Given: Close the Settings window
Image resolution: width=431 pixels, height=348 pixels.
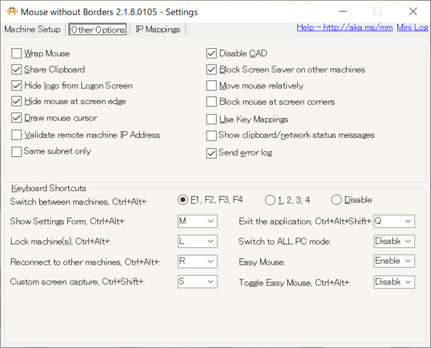Looking at the screenshot, I should coord(413,11).
